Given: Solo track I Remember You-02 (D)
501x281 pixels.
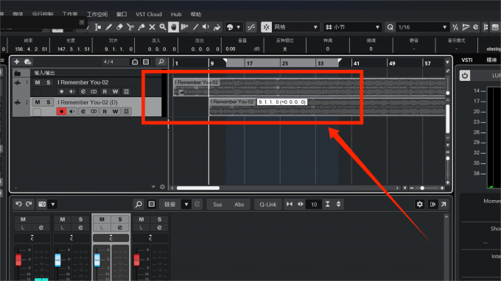Looking at the screenshot, I should (x=48, y=102).
